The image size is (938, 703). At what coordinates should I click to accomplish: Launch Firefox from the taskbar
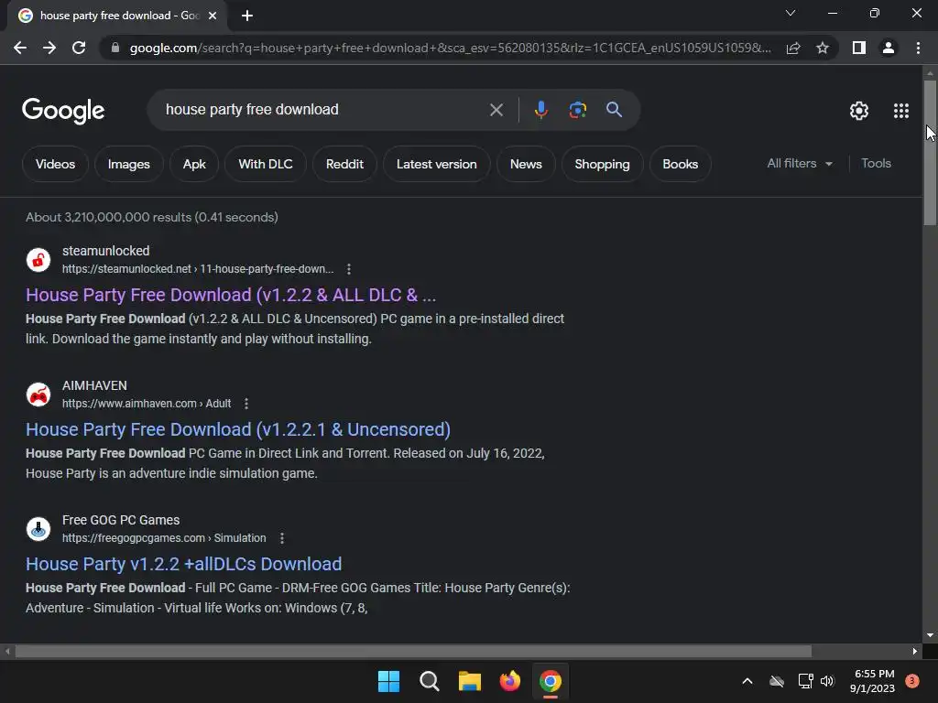pos(509,681)
